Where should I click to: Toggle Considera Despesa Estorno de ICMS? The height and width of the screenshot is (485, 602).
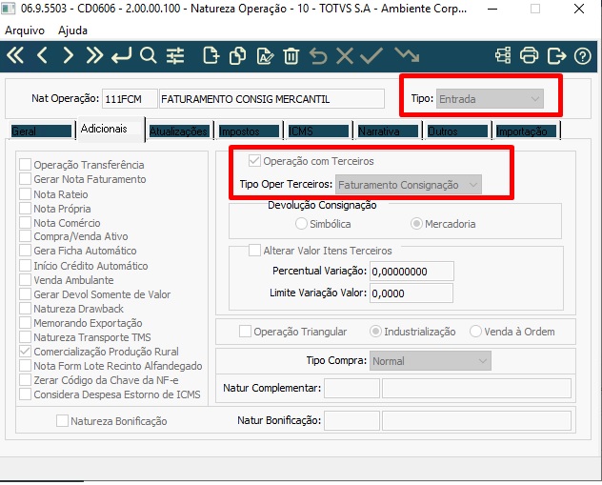[26, 394]
